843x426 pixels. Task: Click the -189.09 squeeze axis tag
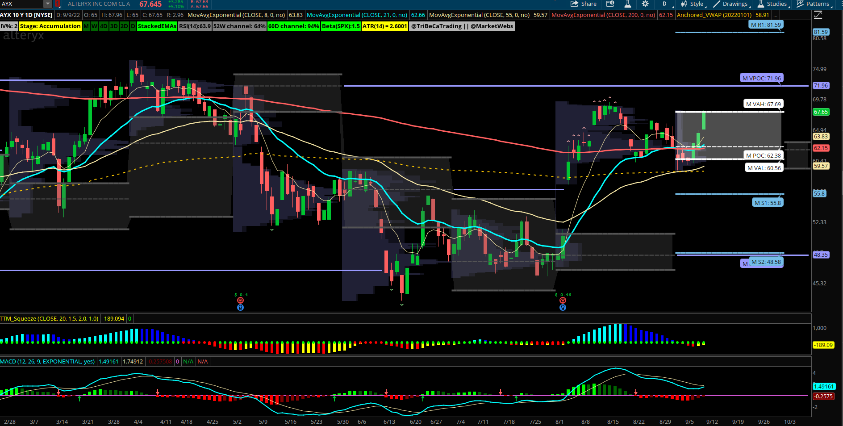pos(823,345)
